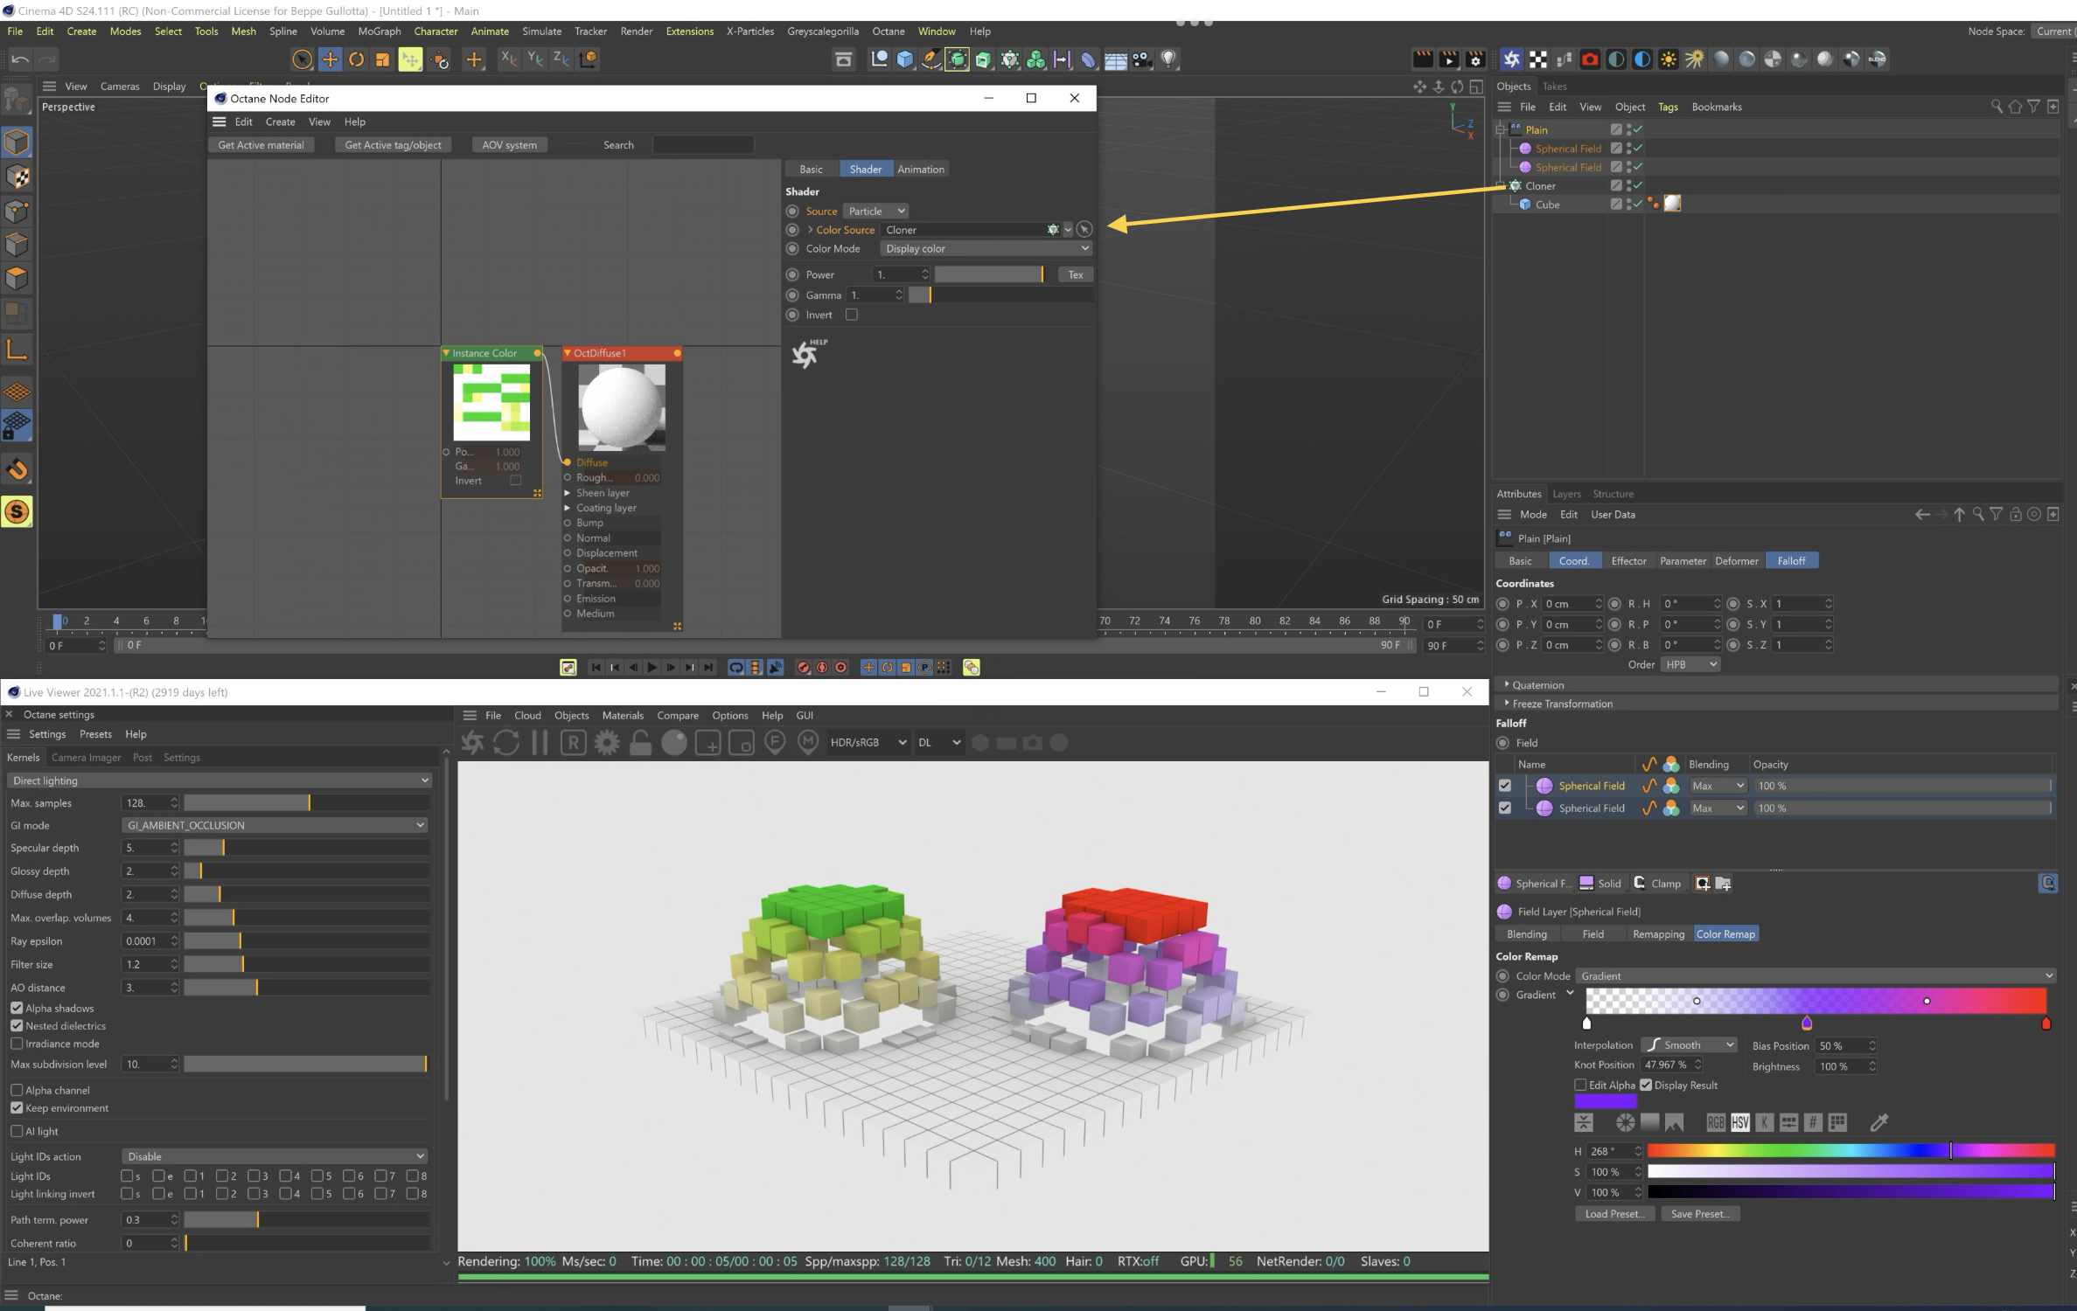
Task: Open the Color Mode Display color dropdown
Action: click(986, 249)
